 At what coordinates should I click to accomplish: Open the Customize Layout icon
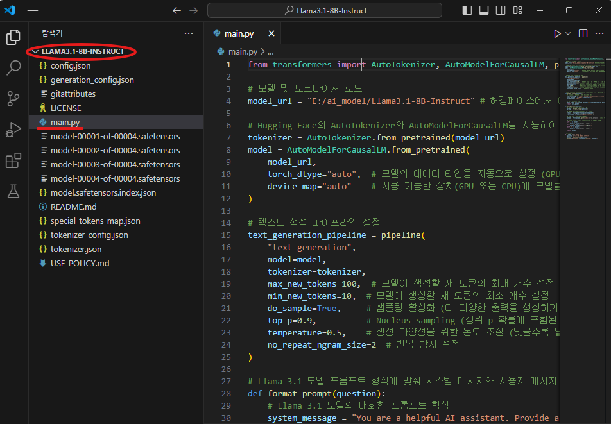[x=517, y=10]
